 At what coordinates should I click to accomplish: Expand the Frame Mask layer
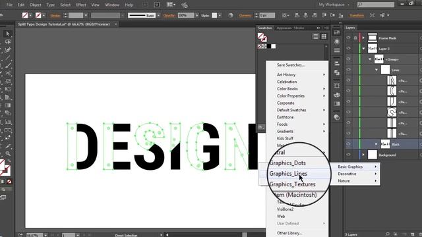pyautogui.click(x=363, y=38)
